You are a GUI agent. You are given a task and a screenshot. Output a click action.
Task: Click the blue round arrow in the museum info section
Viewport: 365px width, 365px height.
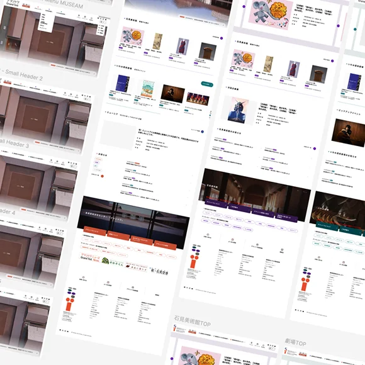click(x=202, y=132)
